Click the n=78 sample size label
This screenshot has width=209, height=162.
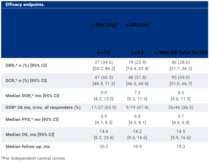point(104,53)
